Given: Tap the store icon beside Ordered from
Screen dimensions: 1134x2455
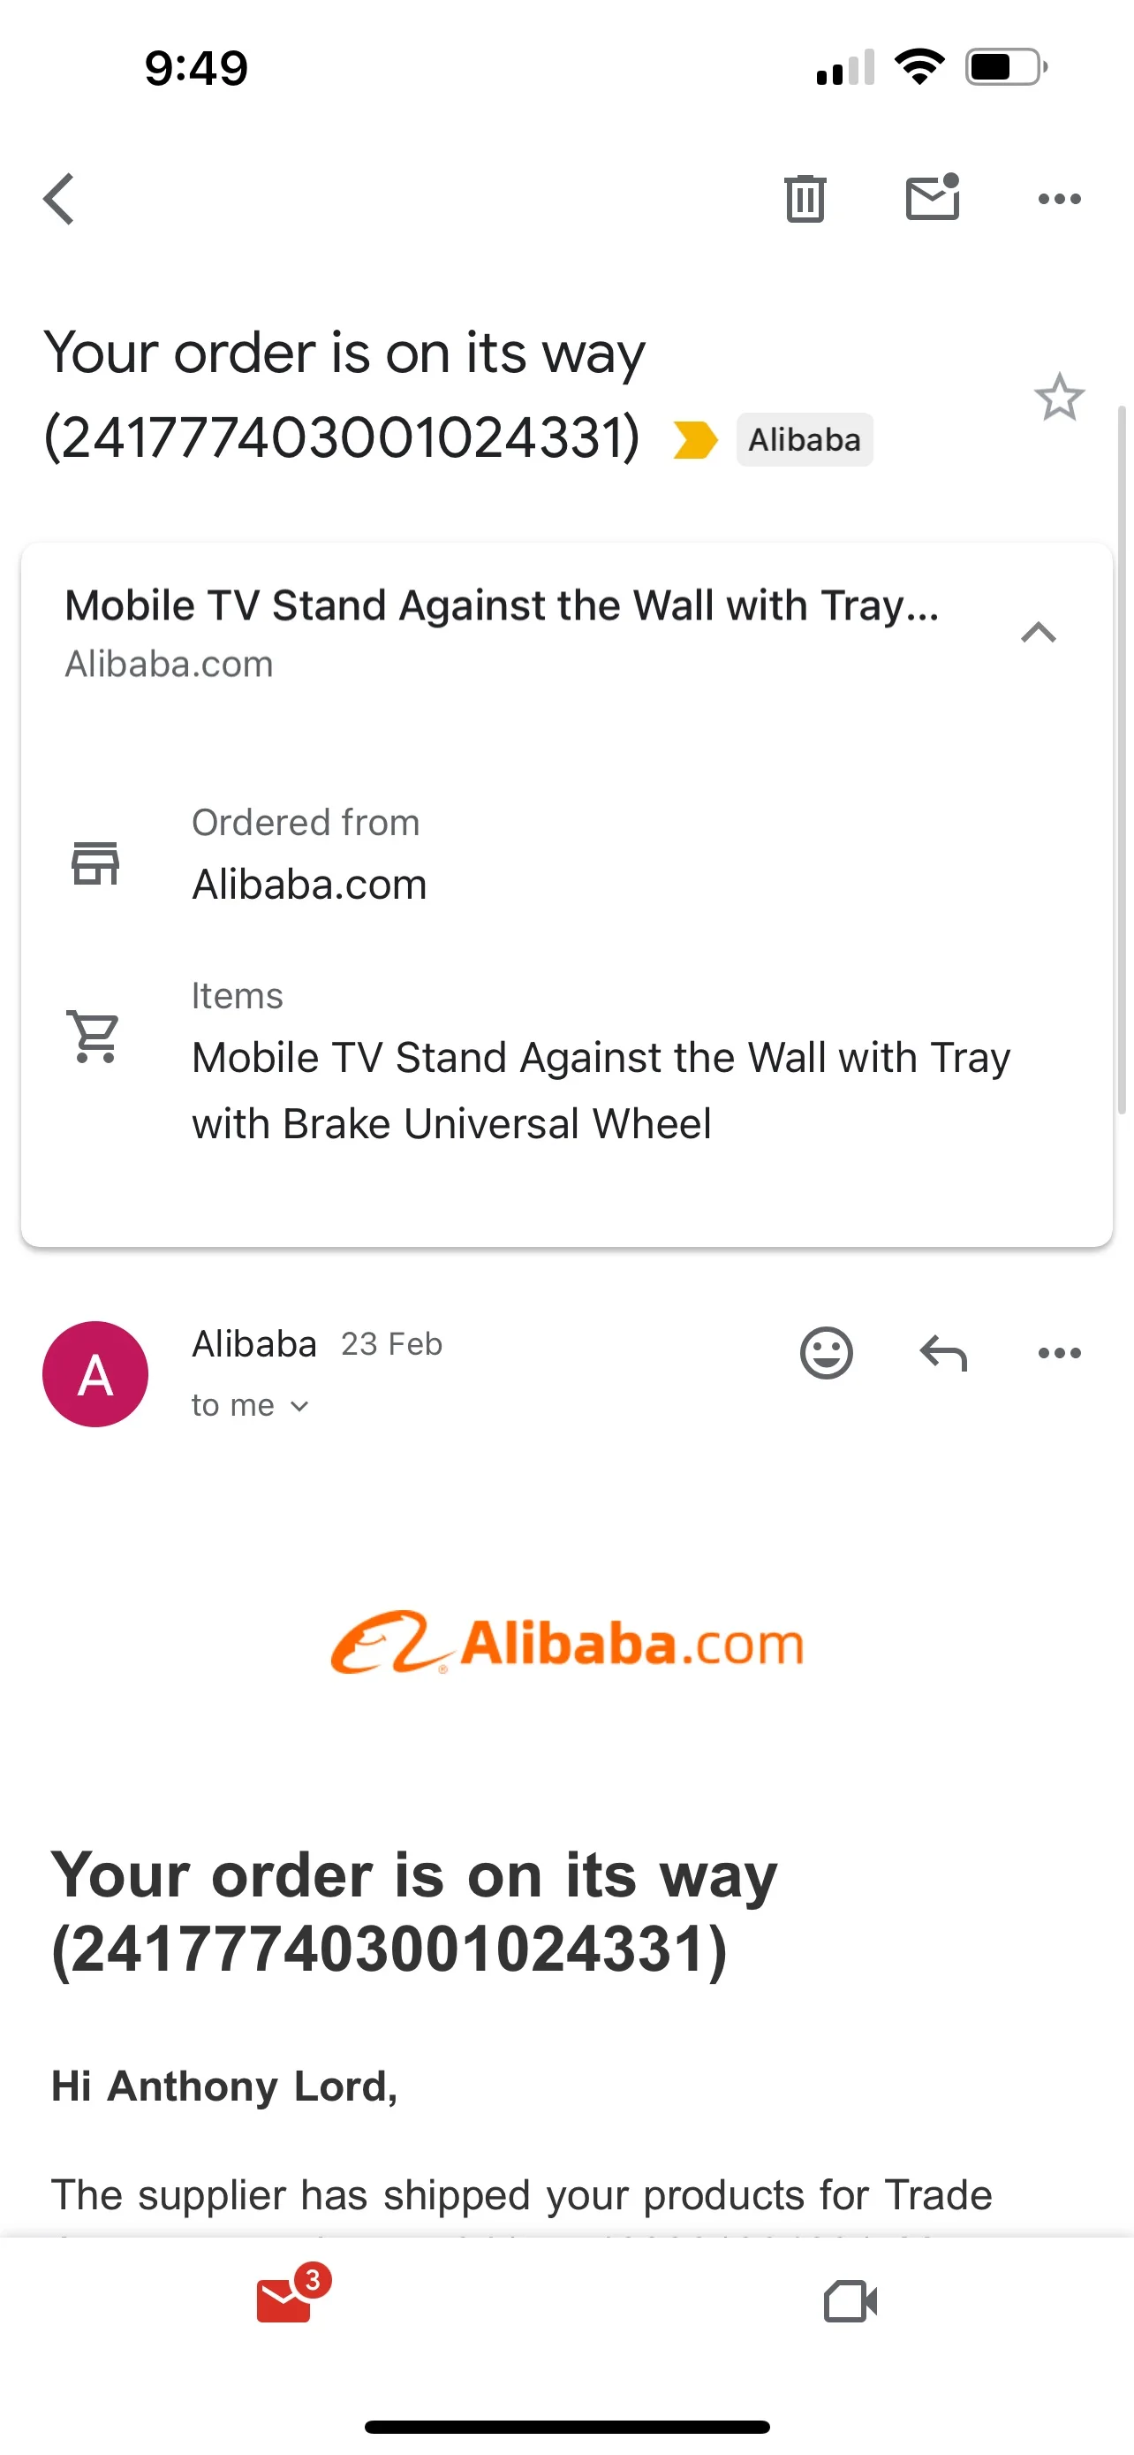Looking at the screenshot, I should point(95,863).
